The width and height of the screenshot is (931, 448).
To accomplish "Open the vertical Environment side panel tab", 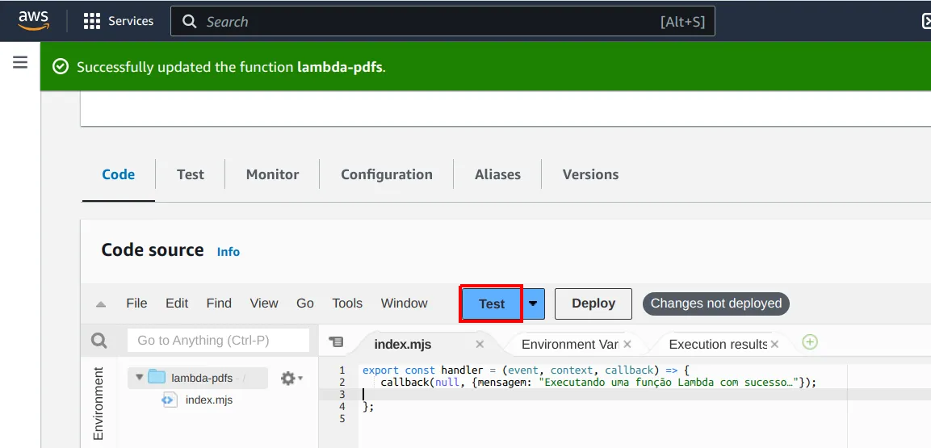I will tap(99, 404).
